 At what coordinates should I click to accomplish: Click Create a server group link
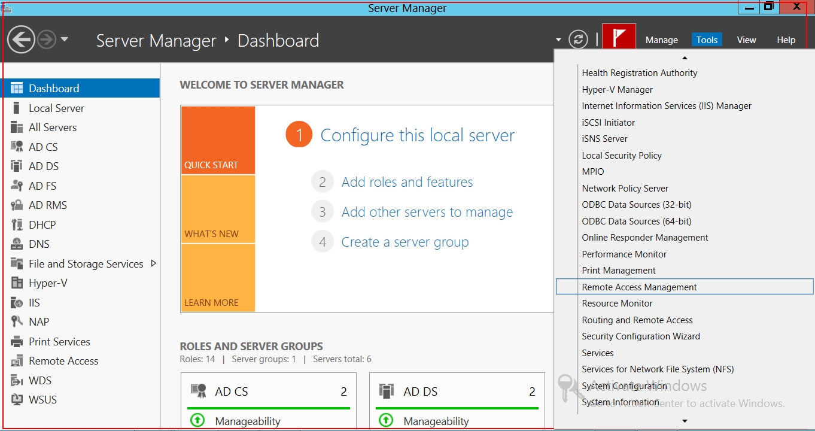[405, 242]
